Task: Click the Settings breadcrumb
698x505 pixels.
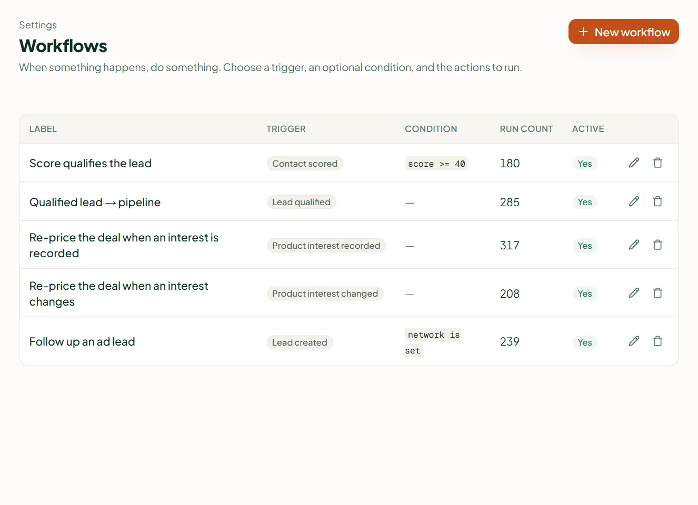Action: pos(38,25)
